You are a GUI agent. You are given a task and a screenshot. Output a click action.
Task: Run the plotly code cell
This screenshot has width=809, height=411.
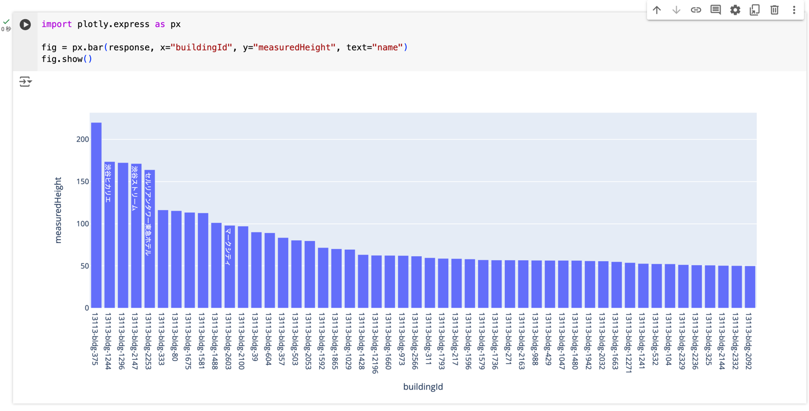25,25
